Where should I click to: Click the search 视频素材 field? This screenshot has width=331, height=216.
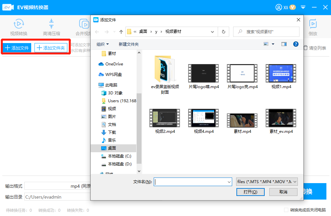point(266,32)
